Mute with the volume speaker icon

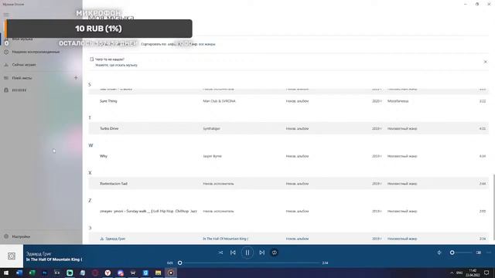[439, 253]
